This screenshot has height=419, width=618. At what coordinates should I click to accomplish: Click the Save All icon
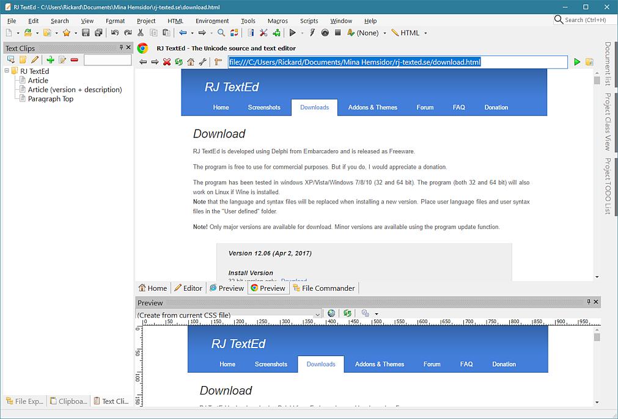98,33
